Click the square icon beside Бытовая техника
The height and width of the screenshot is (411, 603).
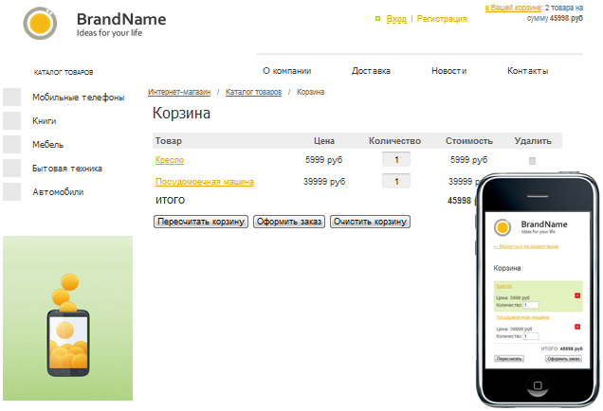coord(12,169)
